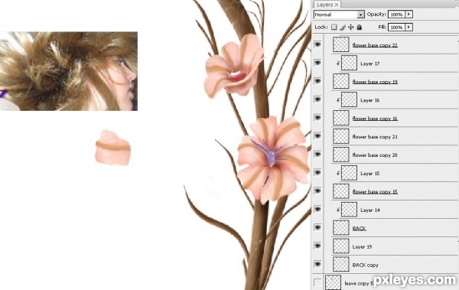Select flower base copy 16 layer name
The width and height of the screenshot is (459, 290).
tap(375, 119)
